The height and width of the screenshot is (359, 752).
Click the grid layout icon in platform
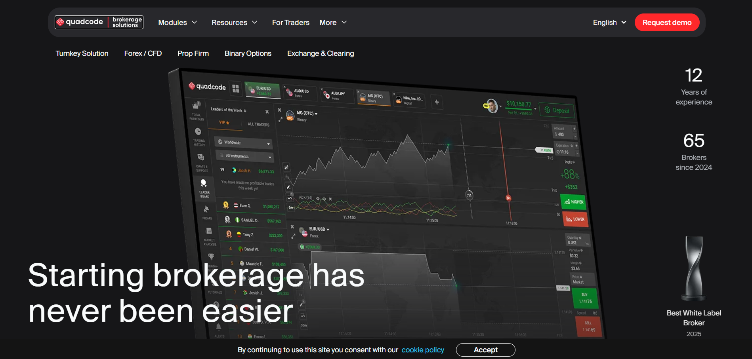[x=236, y=89]
